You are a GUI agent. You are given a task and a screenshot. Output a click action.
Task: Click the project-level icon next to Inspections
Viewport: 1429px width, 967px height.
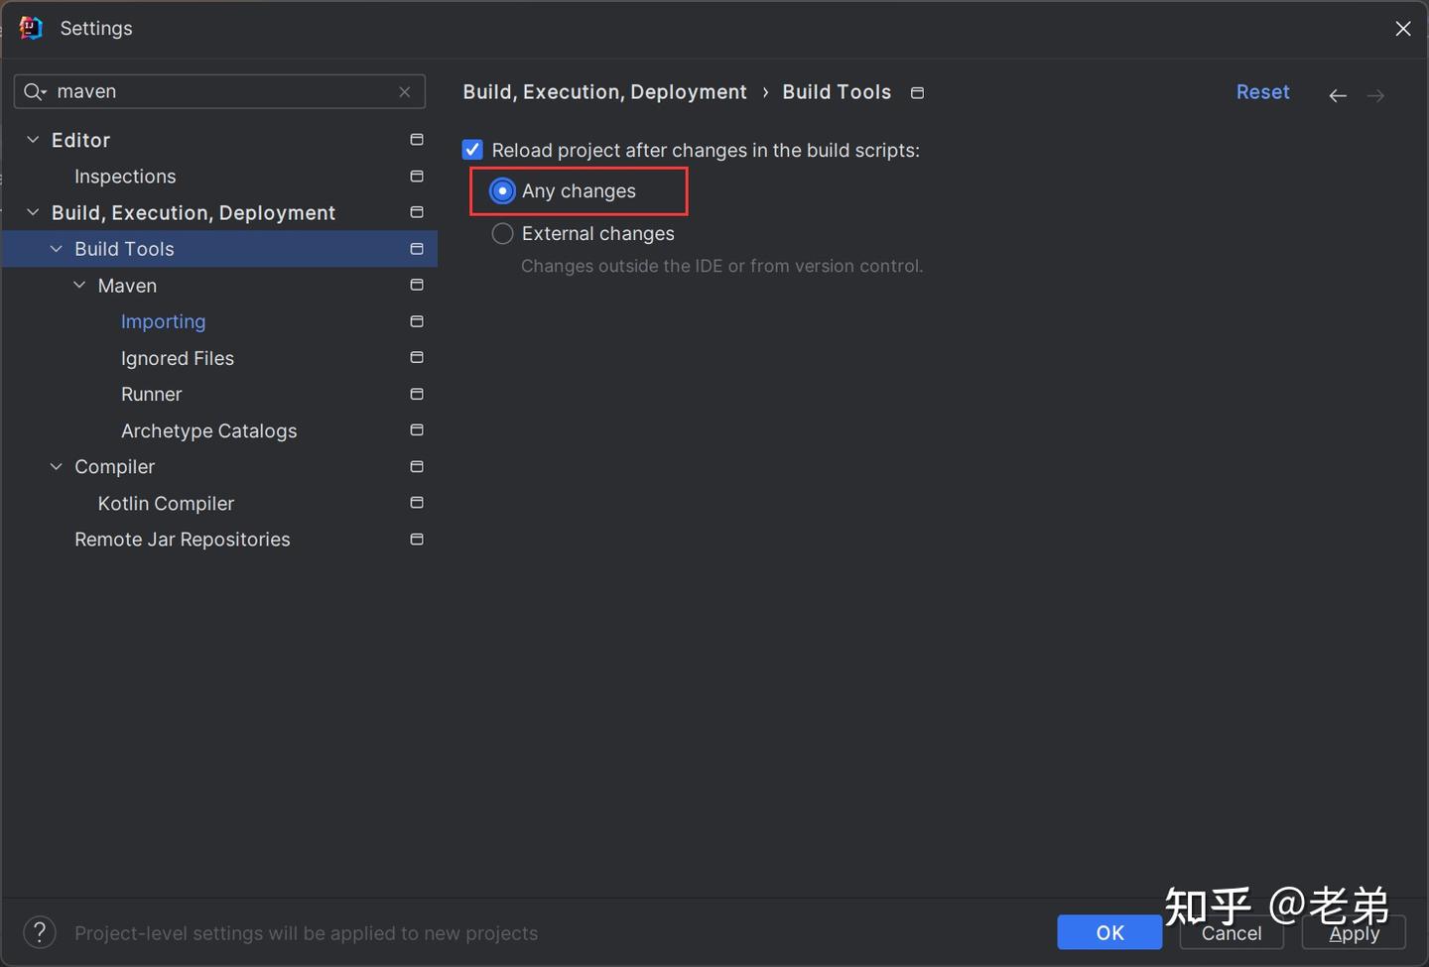[x=417, y=177]
